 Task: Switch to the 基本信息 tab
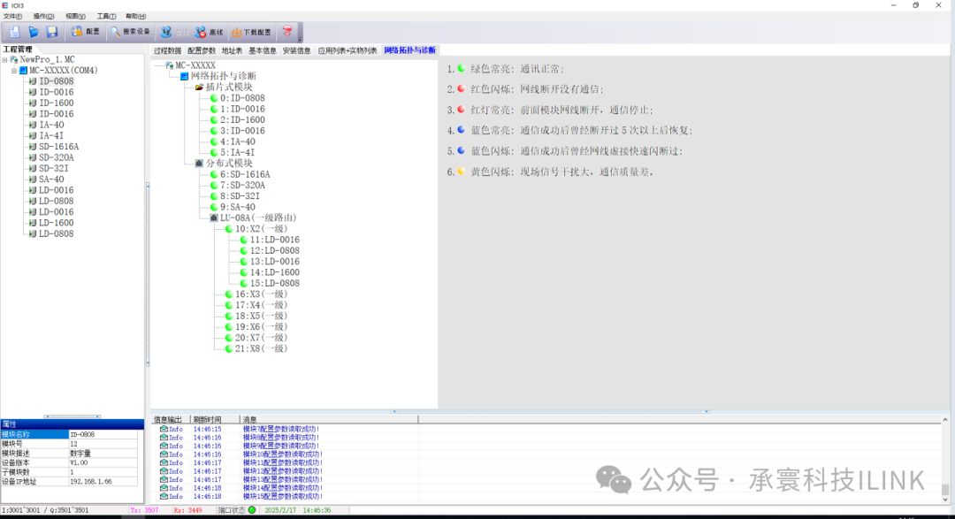tap(263, 50)
